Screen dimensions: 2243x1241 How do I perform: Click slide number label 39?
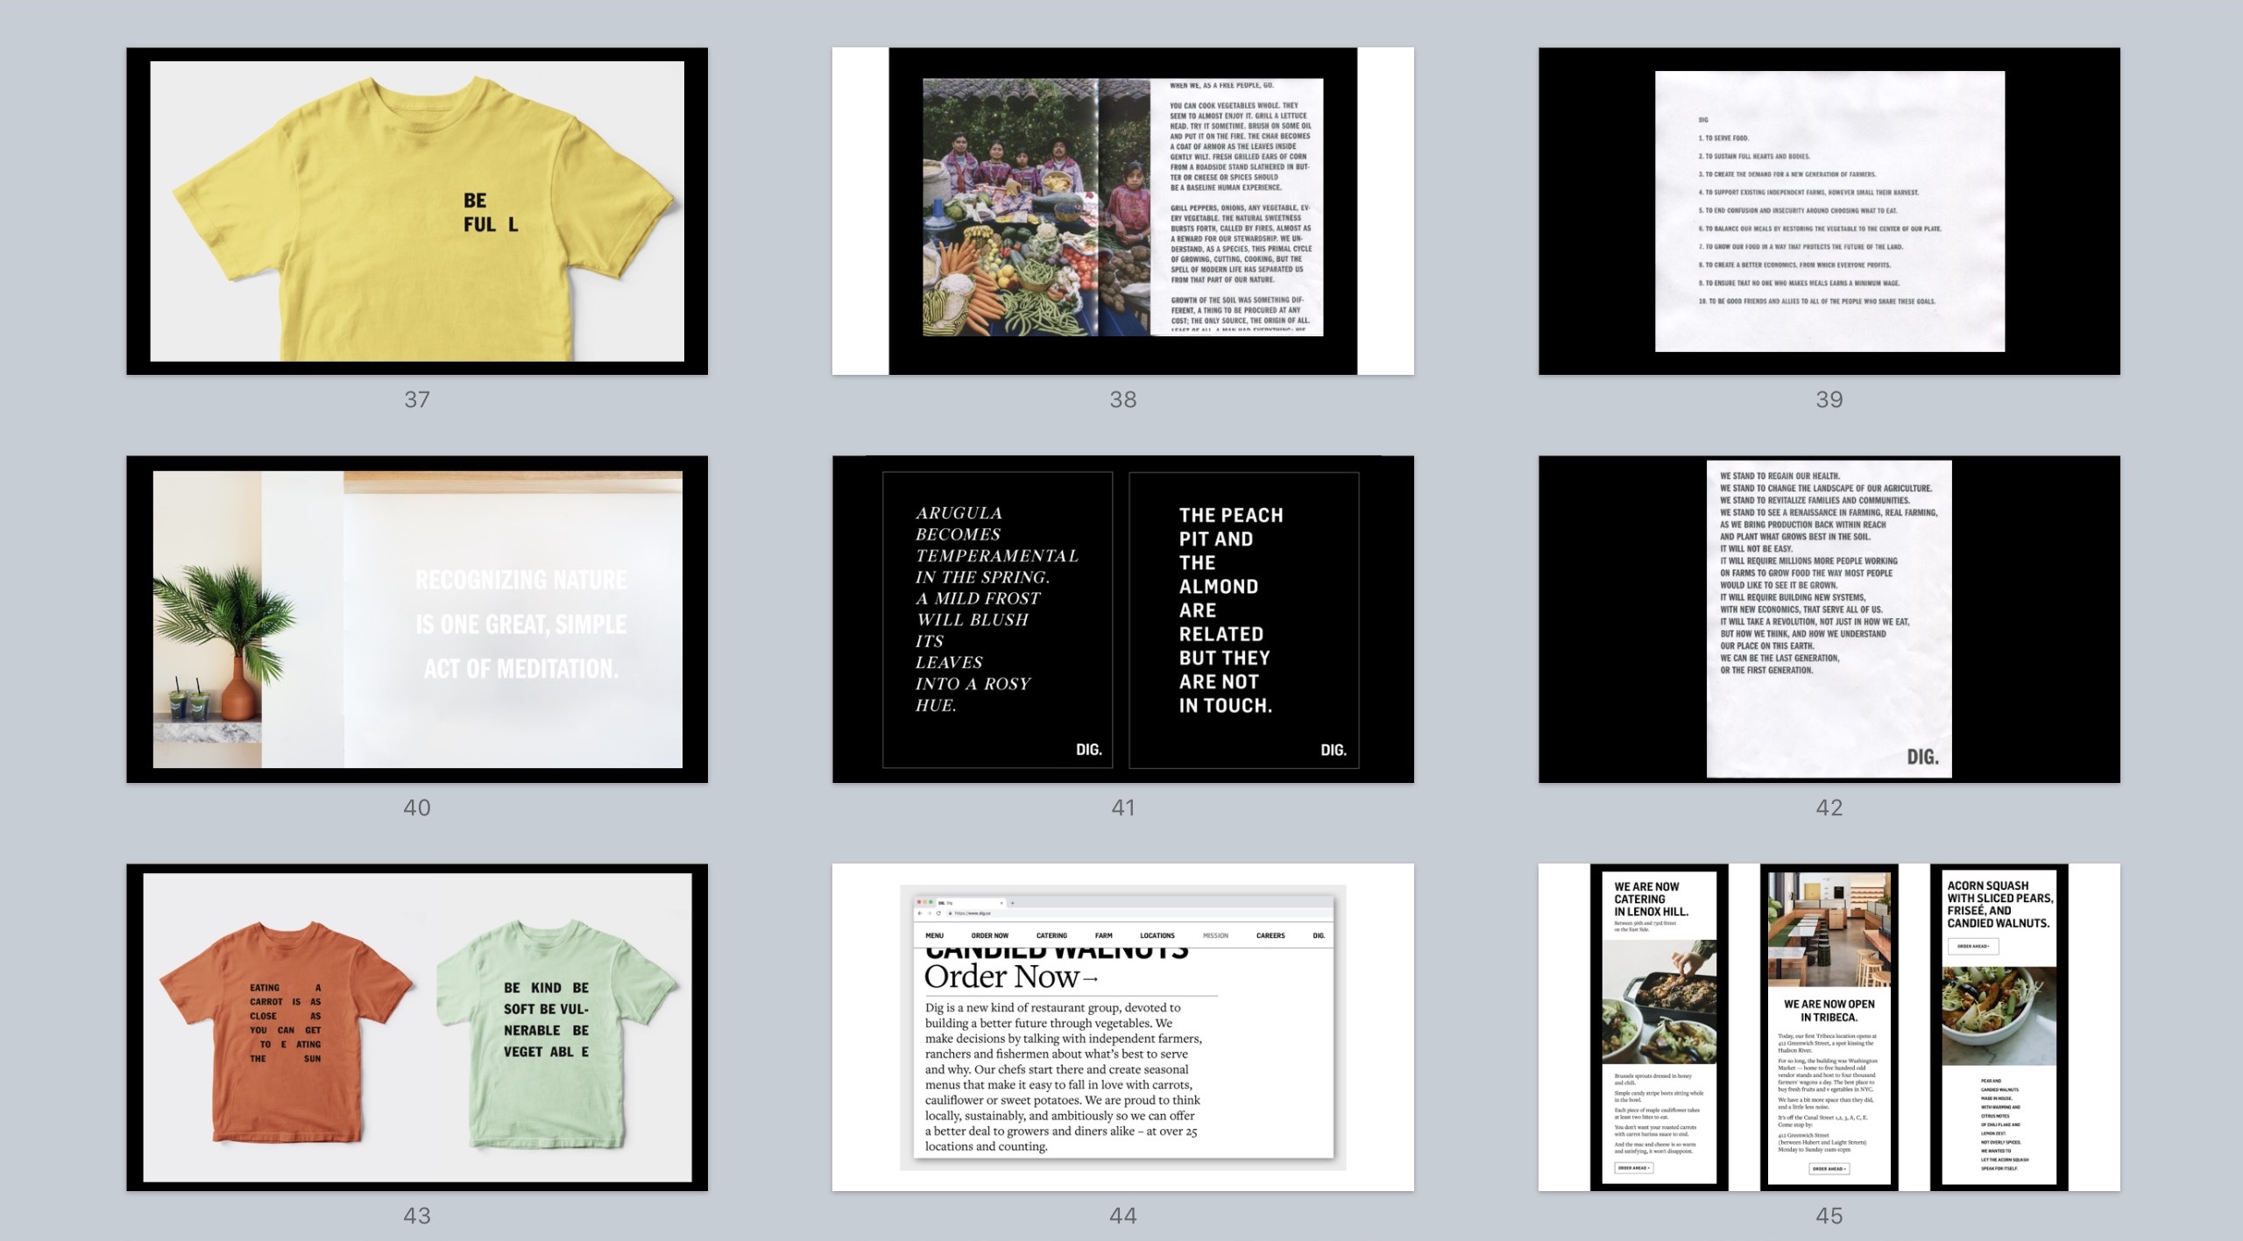point(1829,399)
